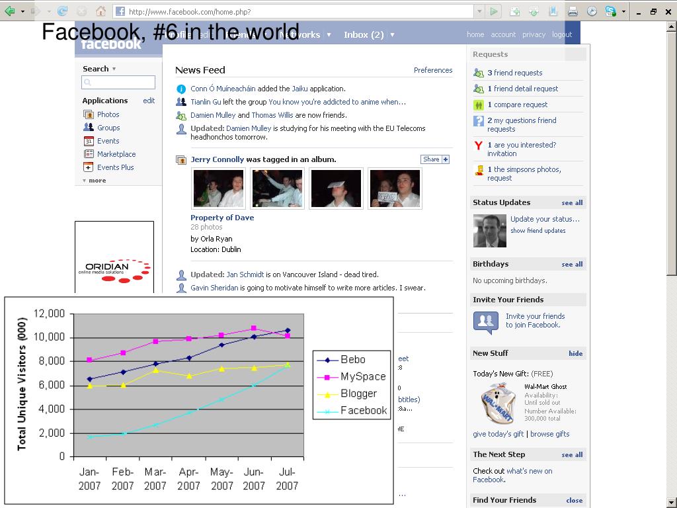This screenshot has width=677, height=508.
Task: Open Tianlin Gu's profile link
Action: tap(206, 102)
